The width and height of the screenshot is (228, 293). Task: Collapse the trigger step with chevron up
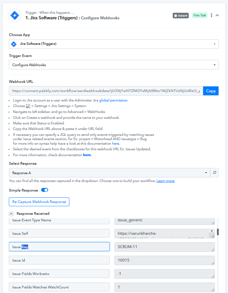tap(217, 15)
